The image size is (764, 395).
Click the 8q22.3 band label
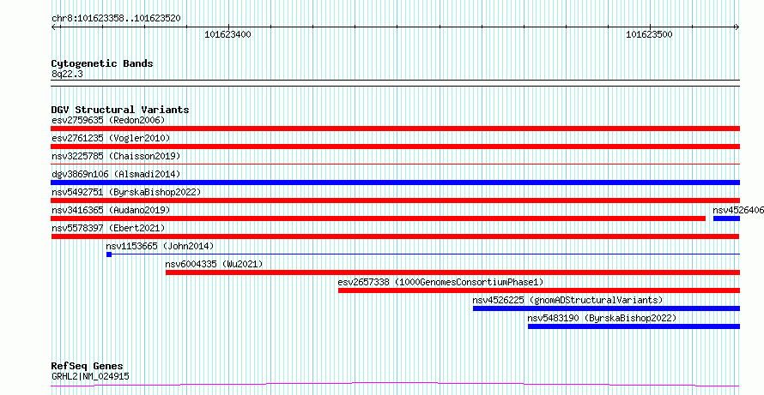click(x=67, y=74)
